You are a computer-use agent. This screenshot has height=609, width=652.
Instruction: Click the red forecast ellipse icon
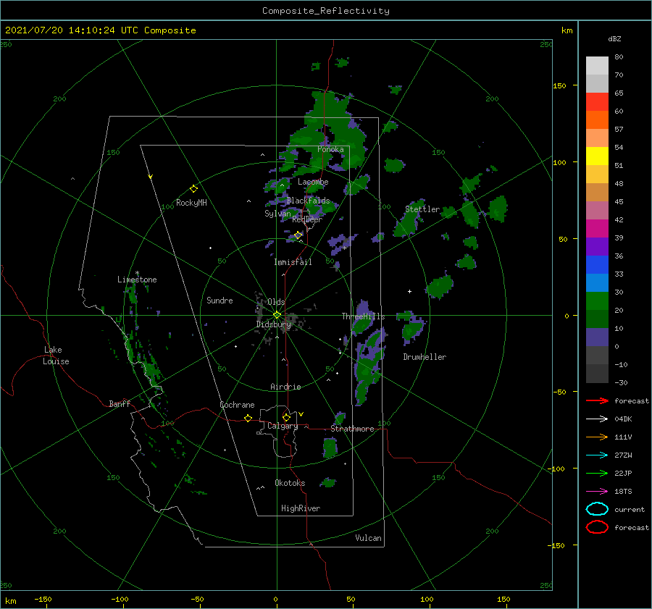click(x=597, y=527)
